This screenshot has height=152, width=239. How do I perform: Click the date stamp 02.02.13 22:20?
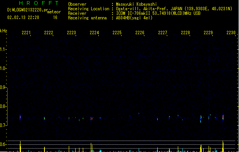coord(23,17)
